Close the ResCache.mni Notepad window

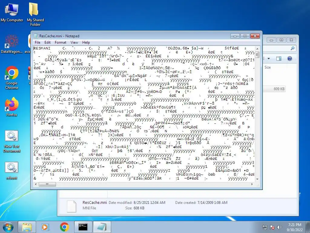pos(255,36)
